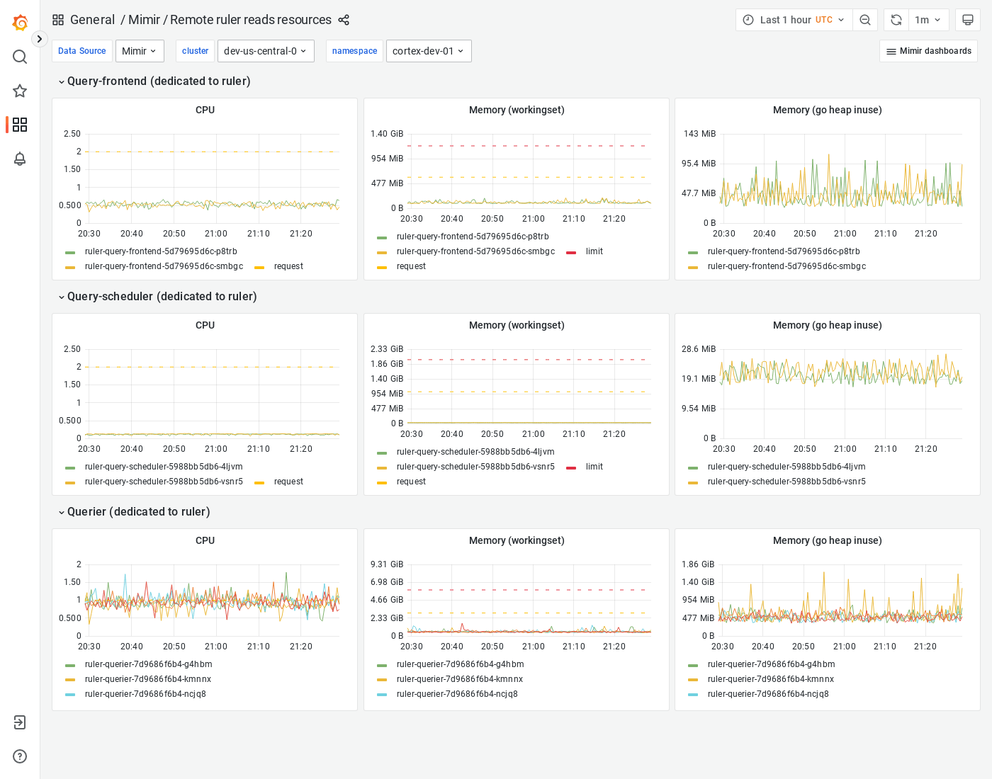The height and width of the screenshot is (779, 992).
Task: Hide ruler-querier-7d9686f6b4-g4hbm series in CPU panel
Action: [x=149, y=664]
